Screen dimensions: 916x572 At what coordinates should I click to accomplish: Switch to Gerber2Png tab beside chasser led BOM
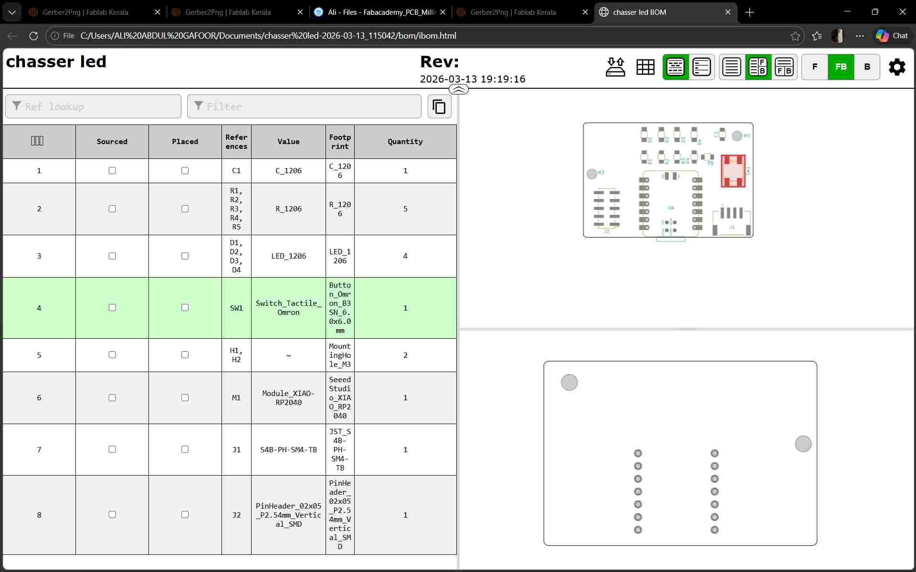pyautogui.click(x=522, y=12)
